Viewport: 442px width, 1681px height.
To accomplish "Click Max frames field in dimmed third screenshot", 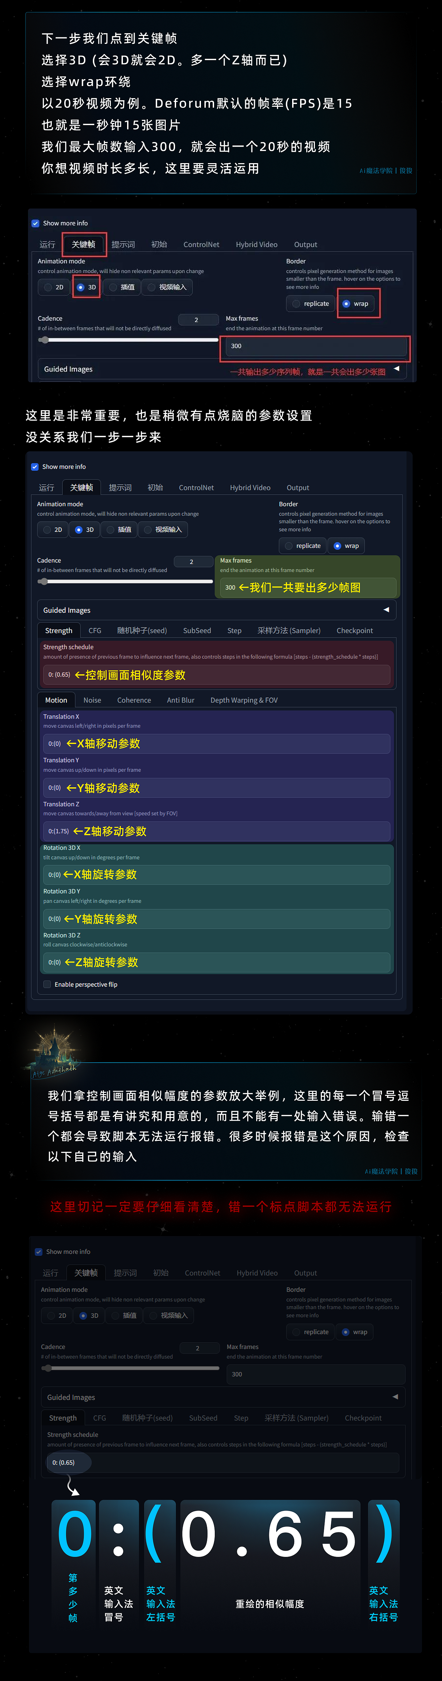I will pos(316,1374).
